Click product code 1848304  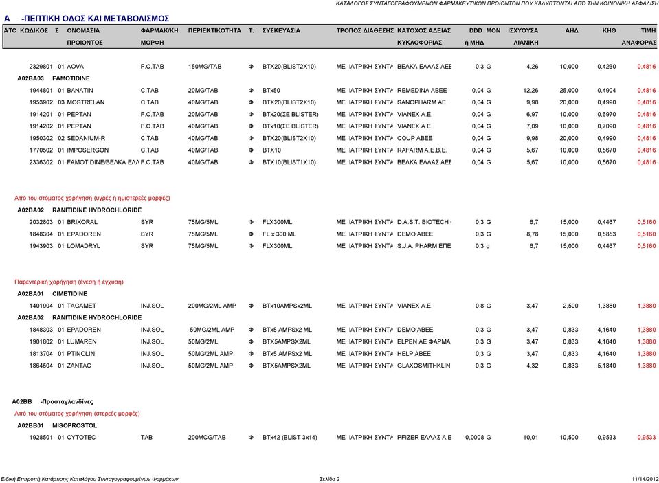pos(41,234)
